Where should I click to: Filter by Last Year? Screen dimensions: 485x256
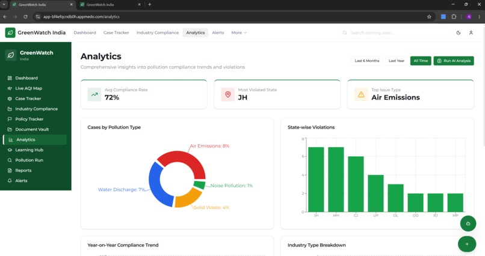coord(397,61)
